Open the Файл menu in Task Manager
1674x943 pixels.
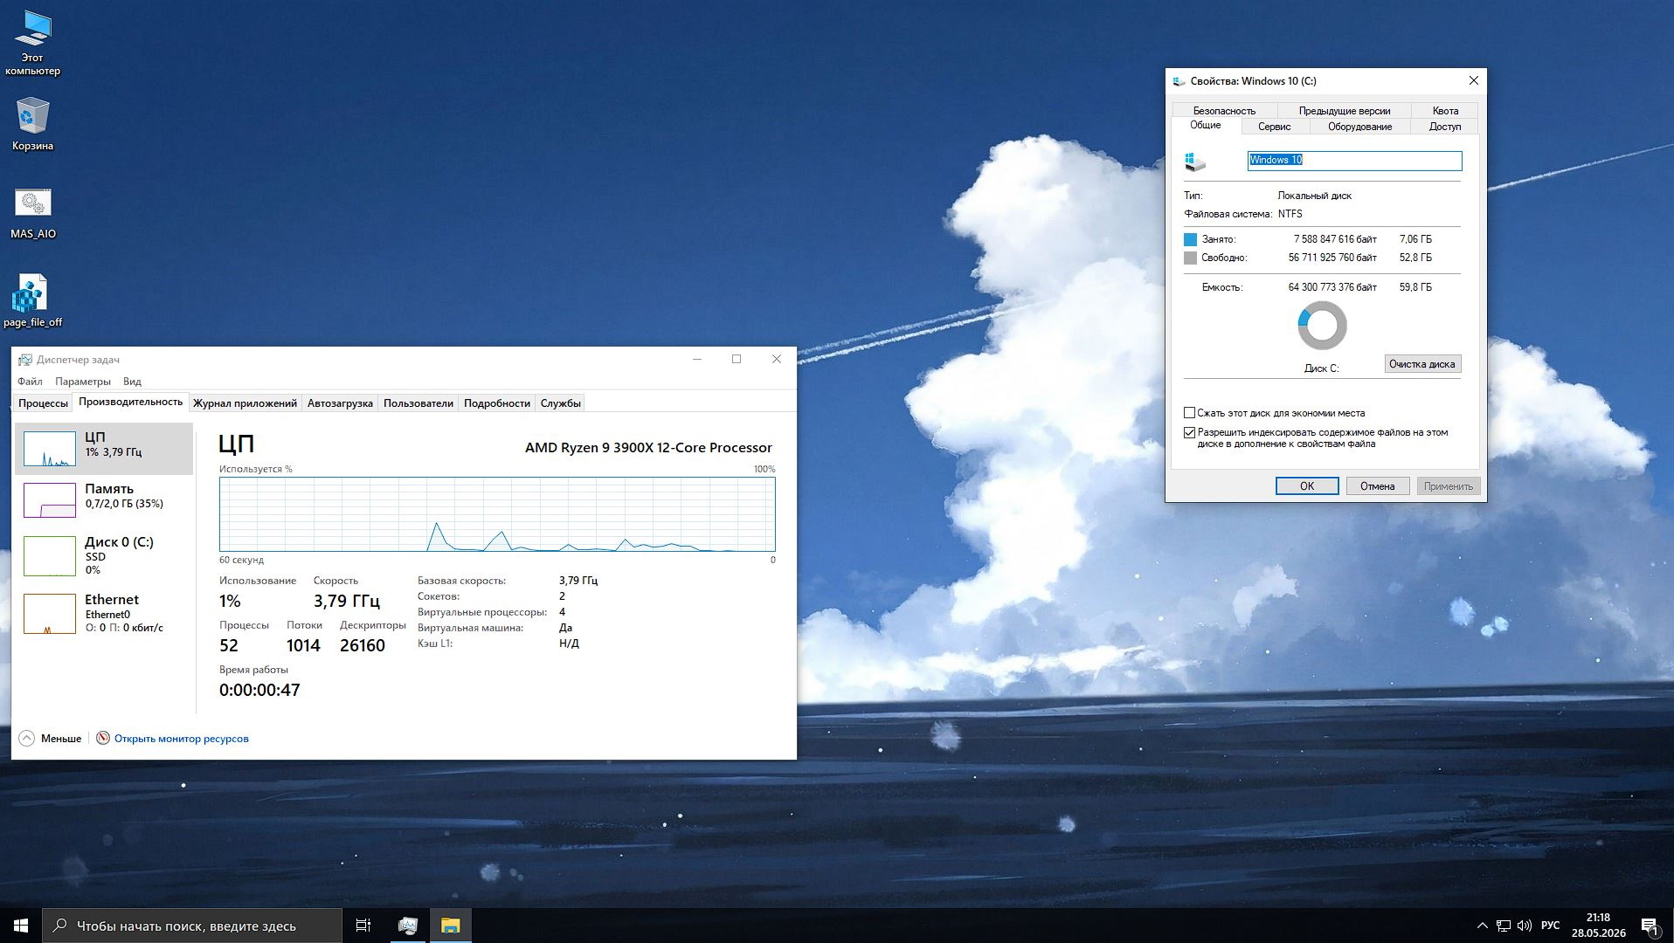30,382
